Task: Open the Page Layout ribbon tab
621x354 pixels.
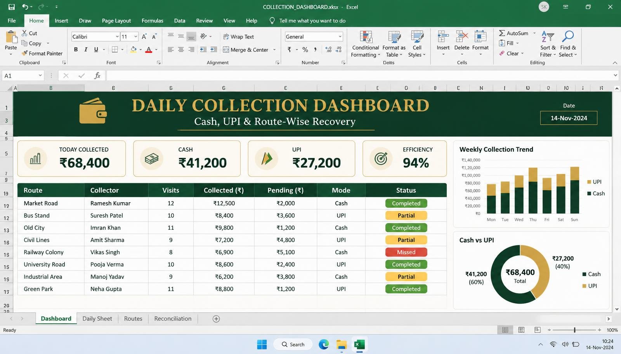Action: [x=116, y=21]
